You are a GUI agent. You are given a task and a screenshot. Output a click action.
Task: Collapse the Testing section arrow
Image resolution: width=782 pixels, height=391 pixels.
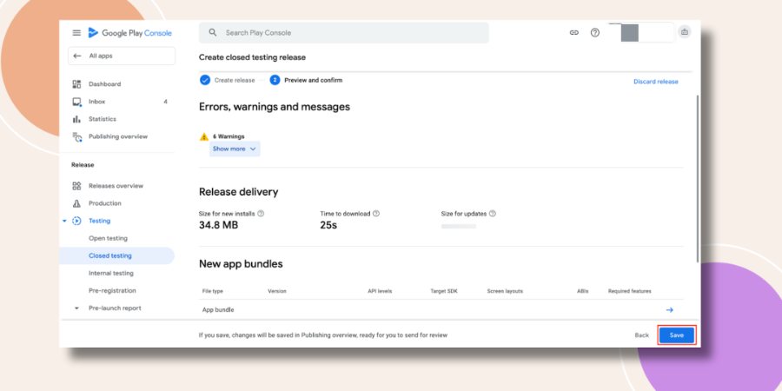point(64,221)
